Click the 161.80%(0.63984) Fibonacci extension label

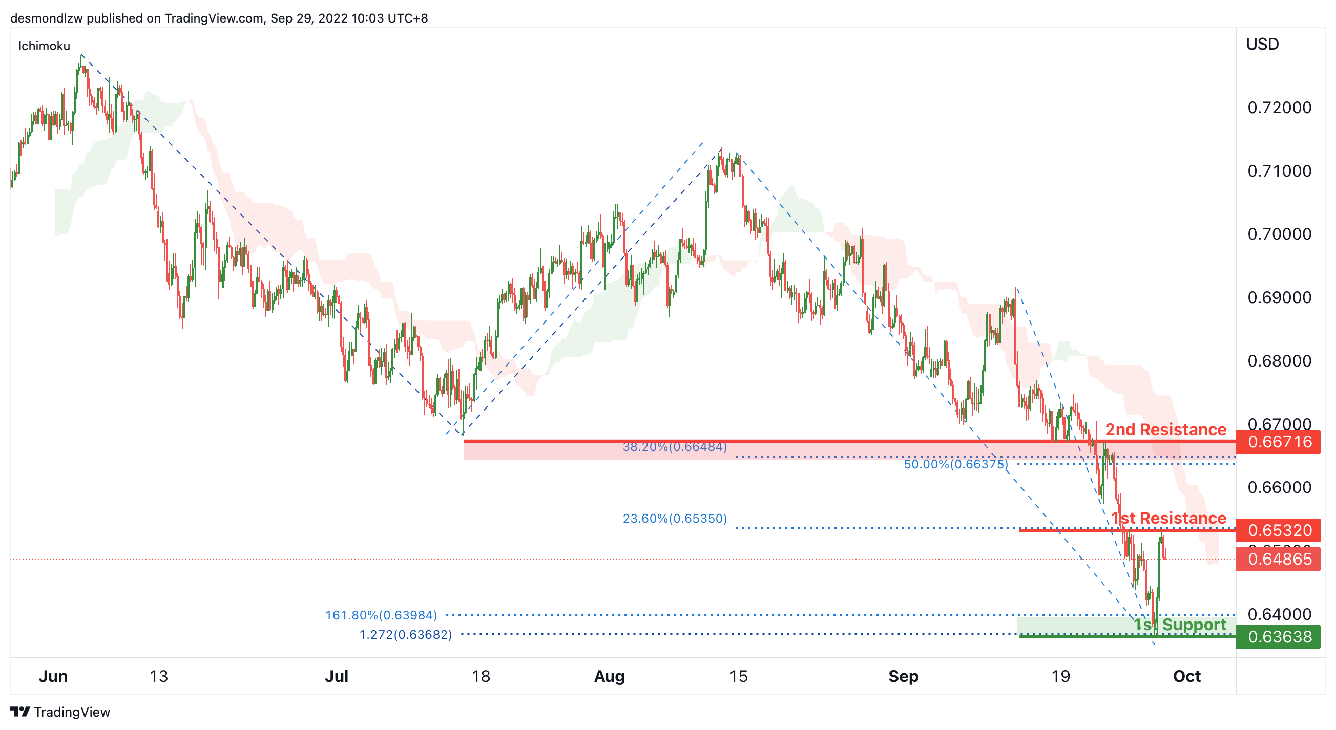[381, 615]
